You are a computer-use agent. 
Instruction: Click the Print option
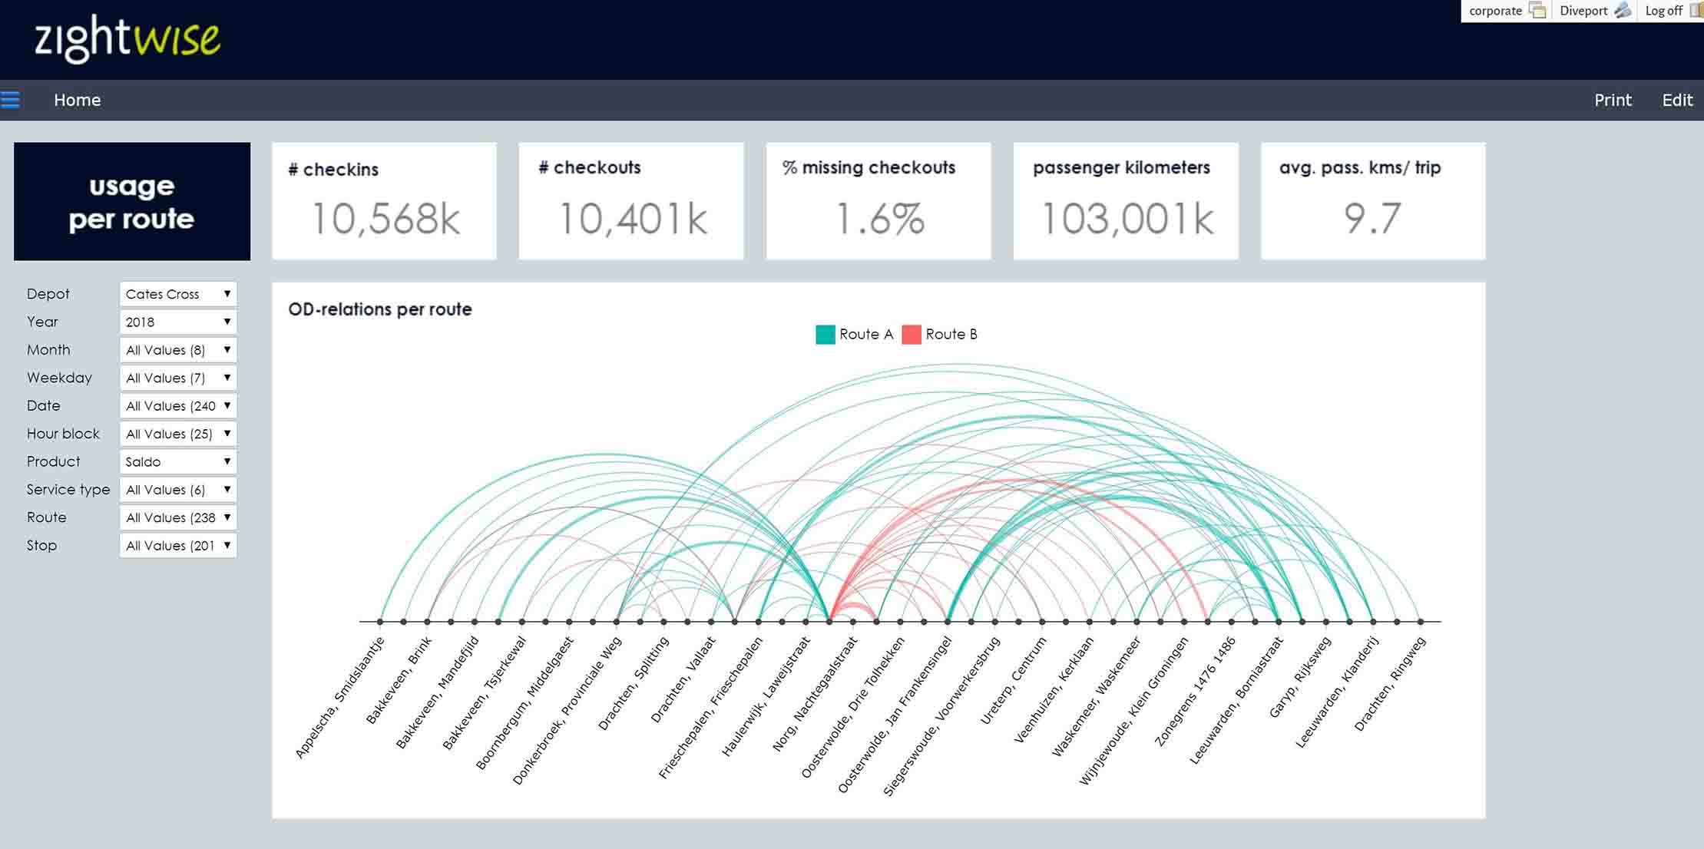1613,99
